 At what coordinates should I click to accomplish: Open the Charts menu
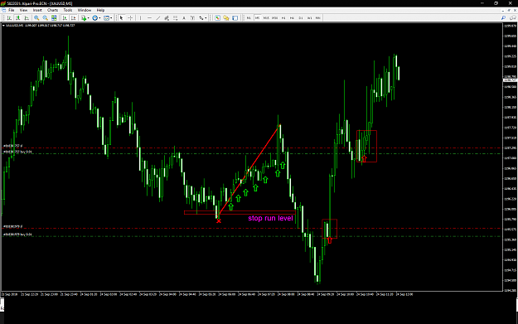[52, 10]
